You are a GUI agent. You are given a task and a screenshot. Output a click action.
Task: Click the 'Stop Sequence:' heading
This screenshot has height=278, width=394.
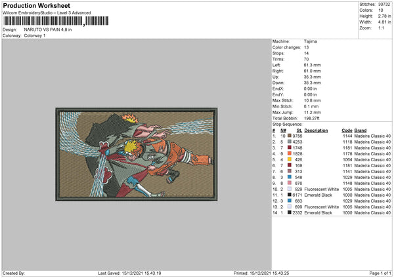coord(287,124)
